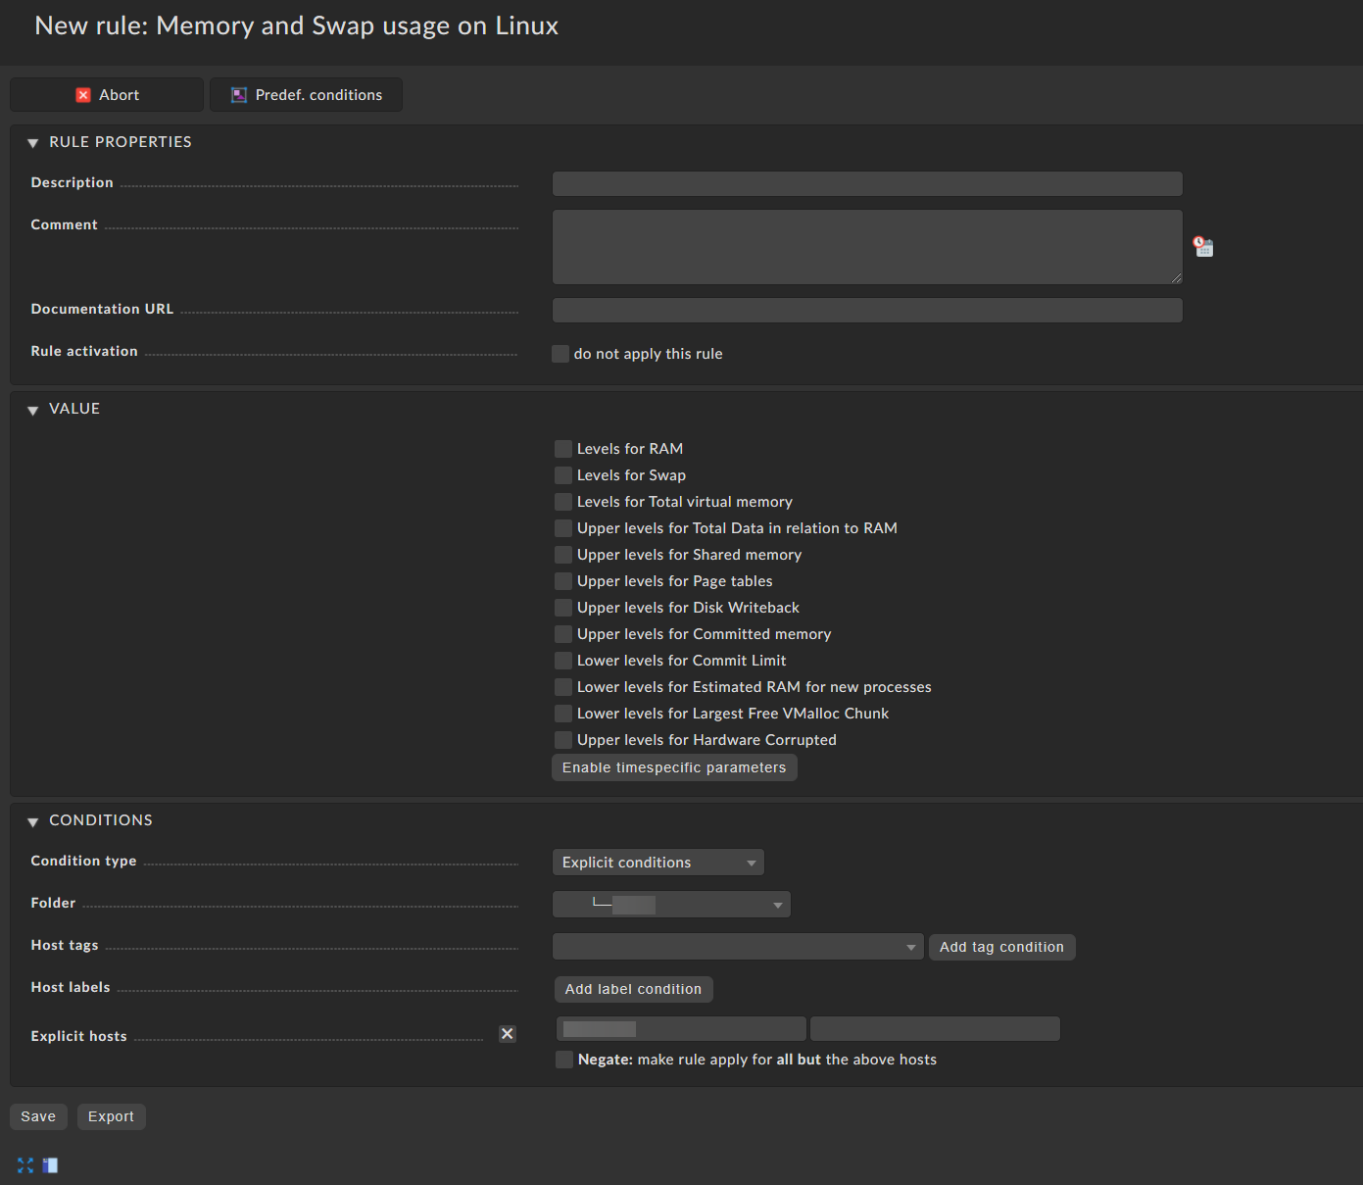Collapse the CONDITIONS section
The width and height of the screenshot is (1363, 1185).
[x=33, y=820]
